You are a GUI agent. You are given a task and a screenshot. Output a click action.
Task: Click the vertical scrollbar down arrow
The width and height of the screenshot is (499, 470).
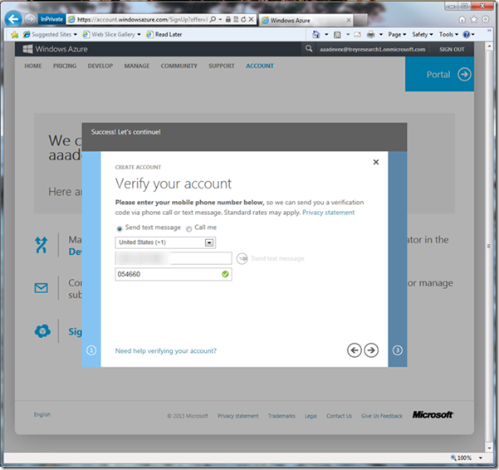[490, 448]
